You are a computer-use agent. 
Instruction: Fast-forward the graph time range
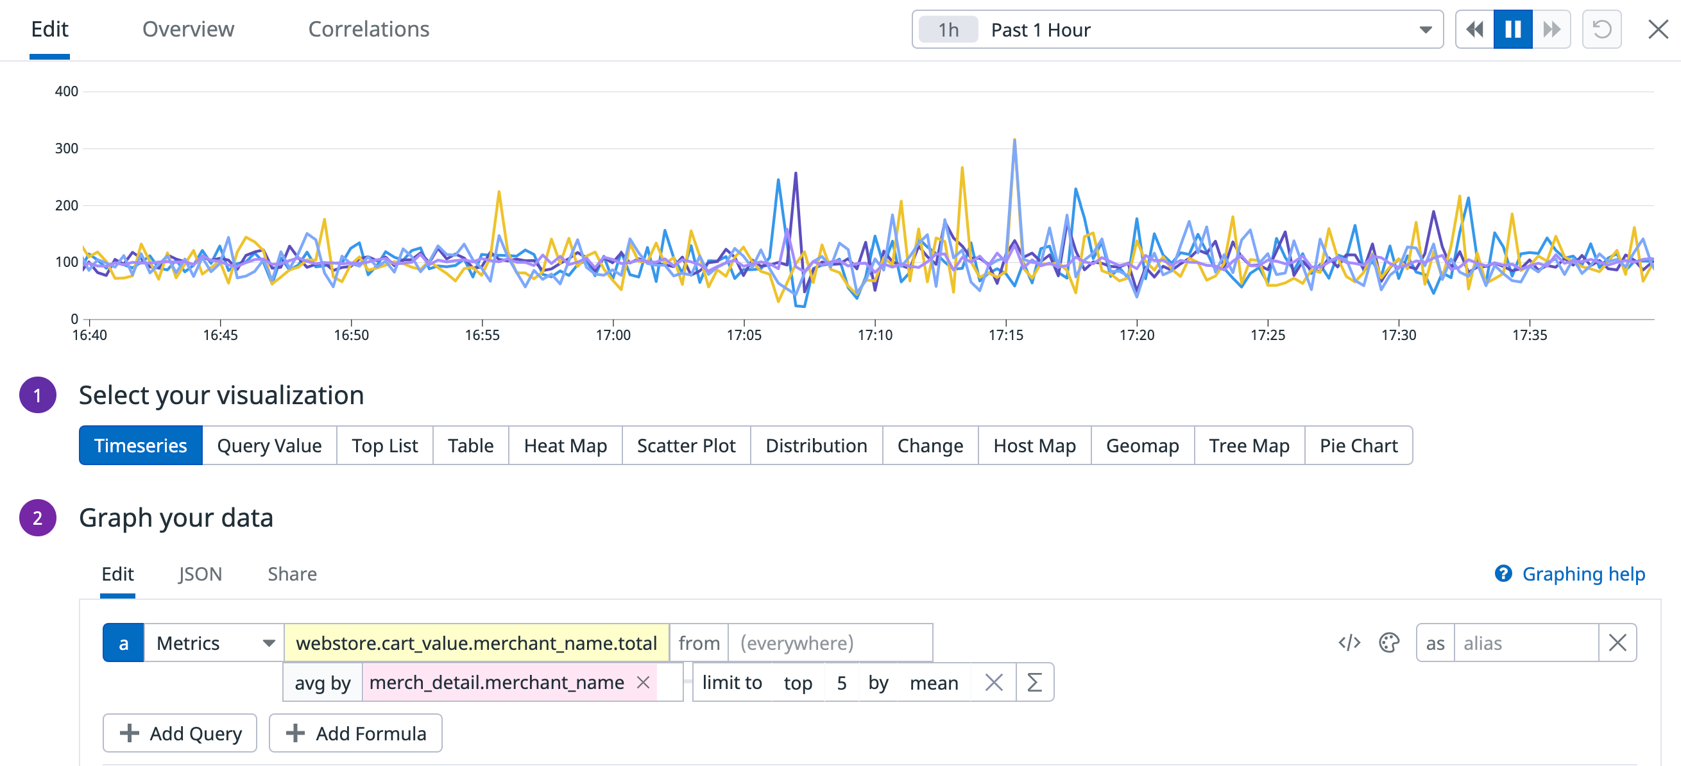pyautogui.click(x=1551, y=29)
